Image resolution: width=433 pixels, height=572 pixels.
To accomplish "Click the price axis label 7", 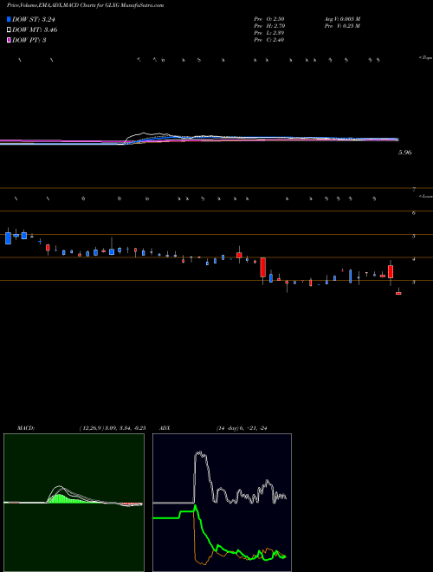I will 414,190.
